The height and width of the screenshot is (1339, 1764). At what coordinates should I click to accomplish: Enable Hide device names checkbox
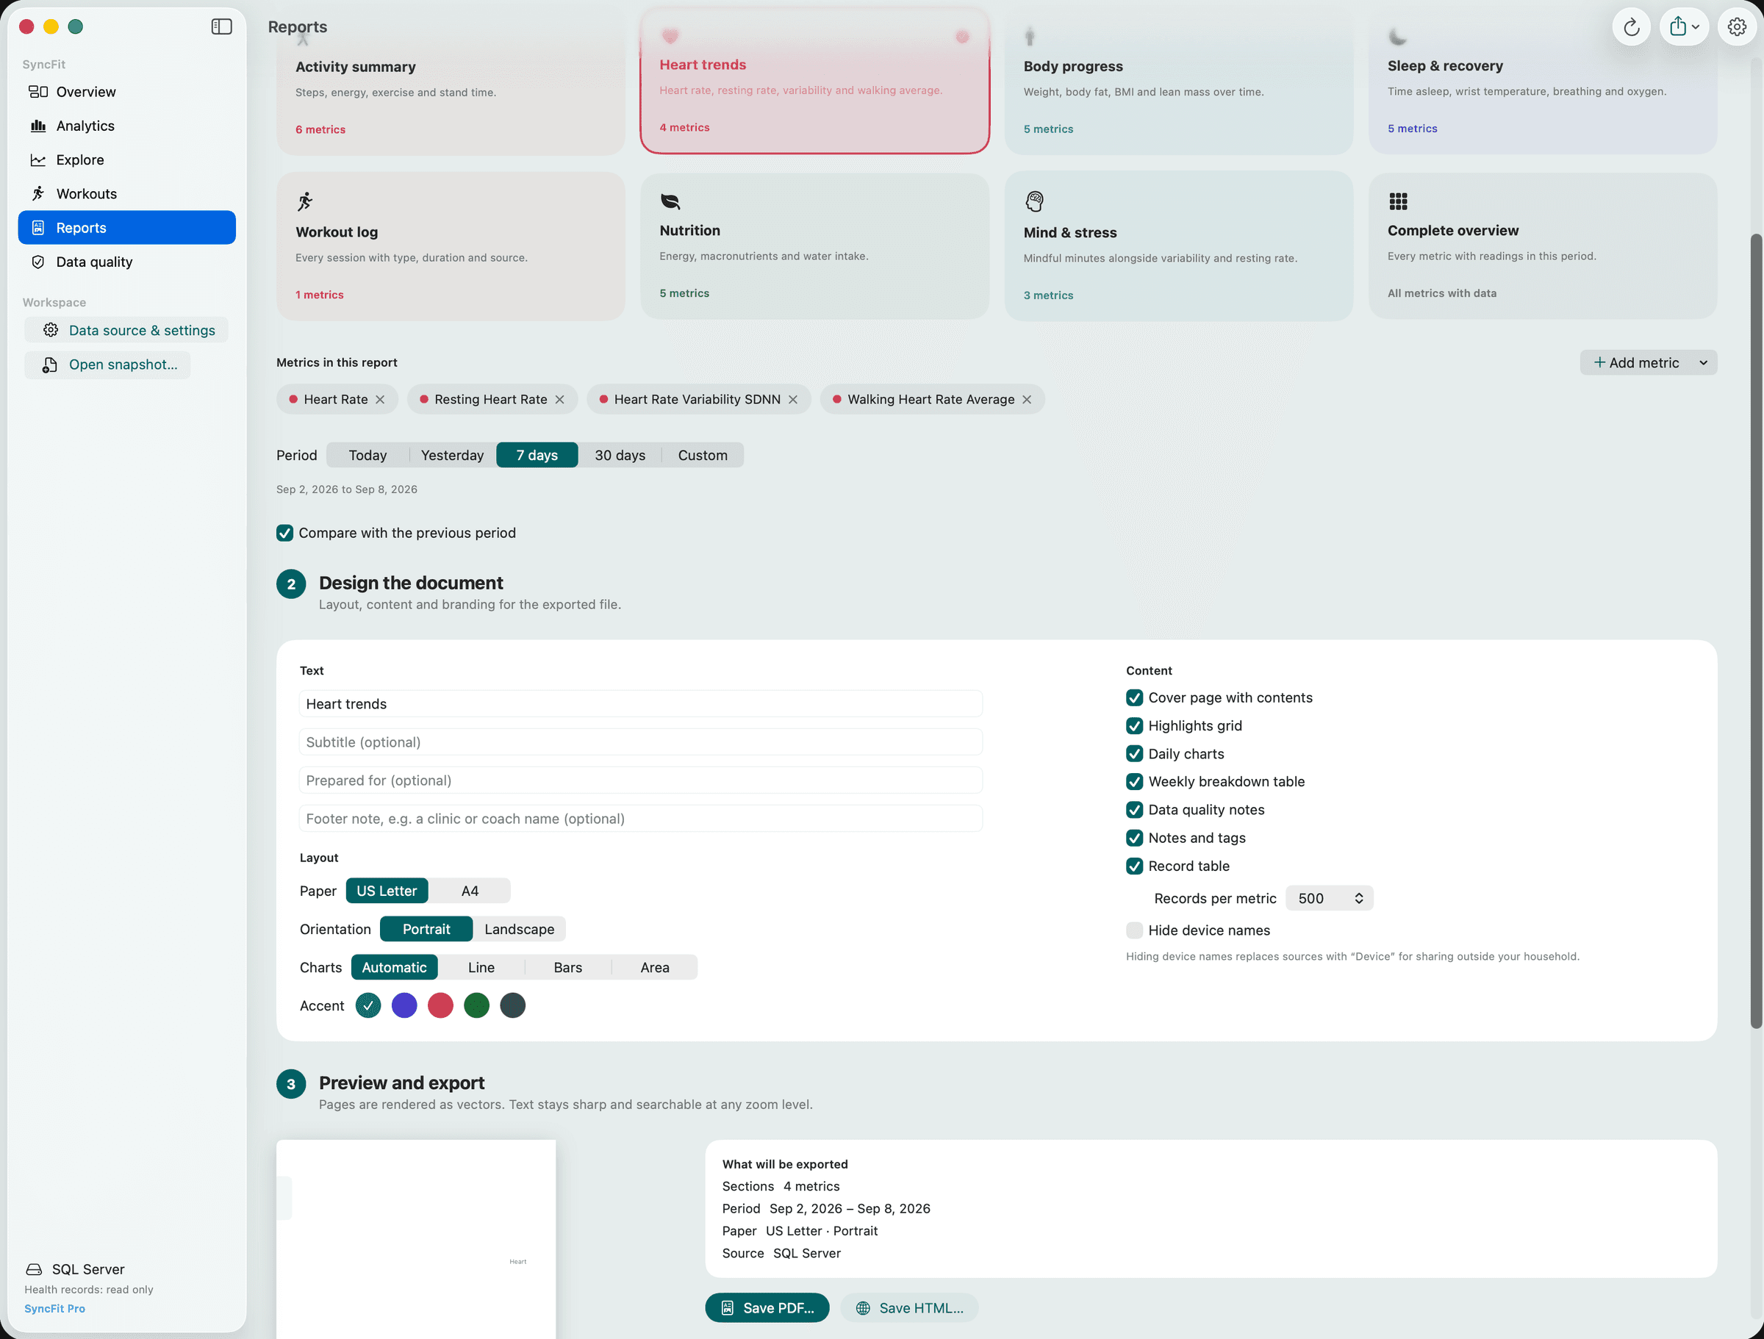click(1134, 930)
